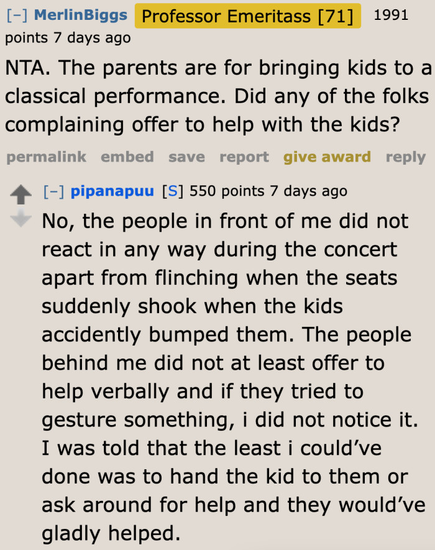Save MerlinBiggs' comment

coord(186,157)
